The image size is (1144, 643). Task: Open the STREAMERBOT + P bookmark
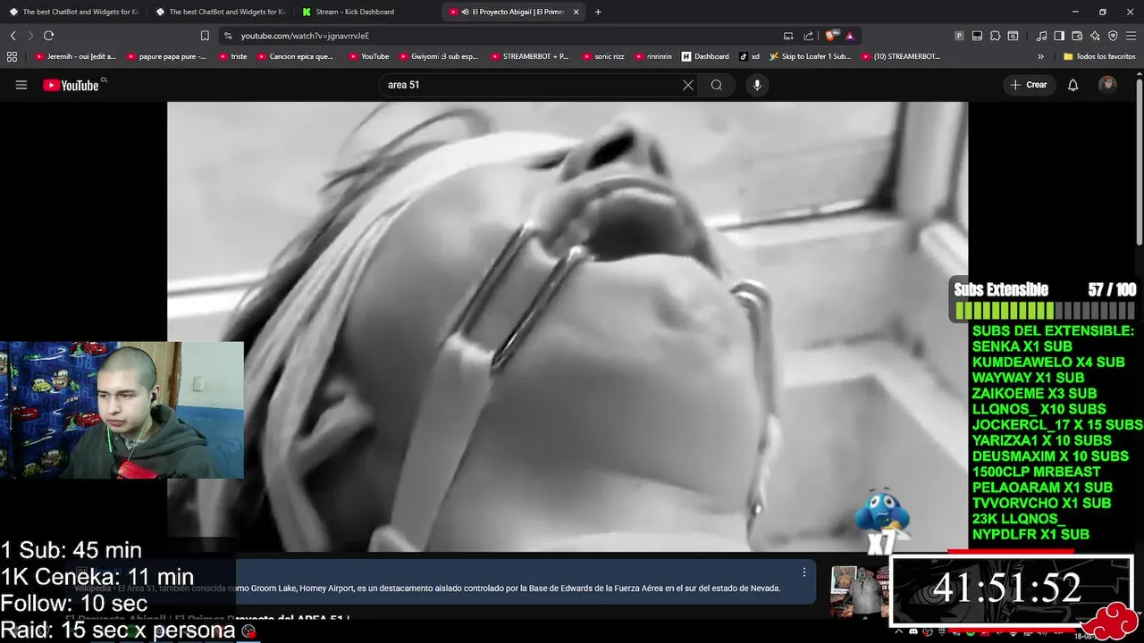pos(529,56)
